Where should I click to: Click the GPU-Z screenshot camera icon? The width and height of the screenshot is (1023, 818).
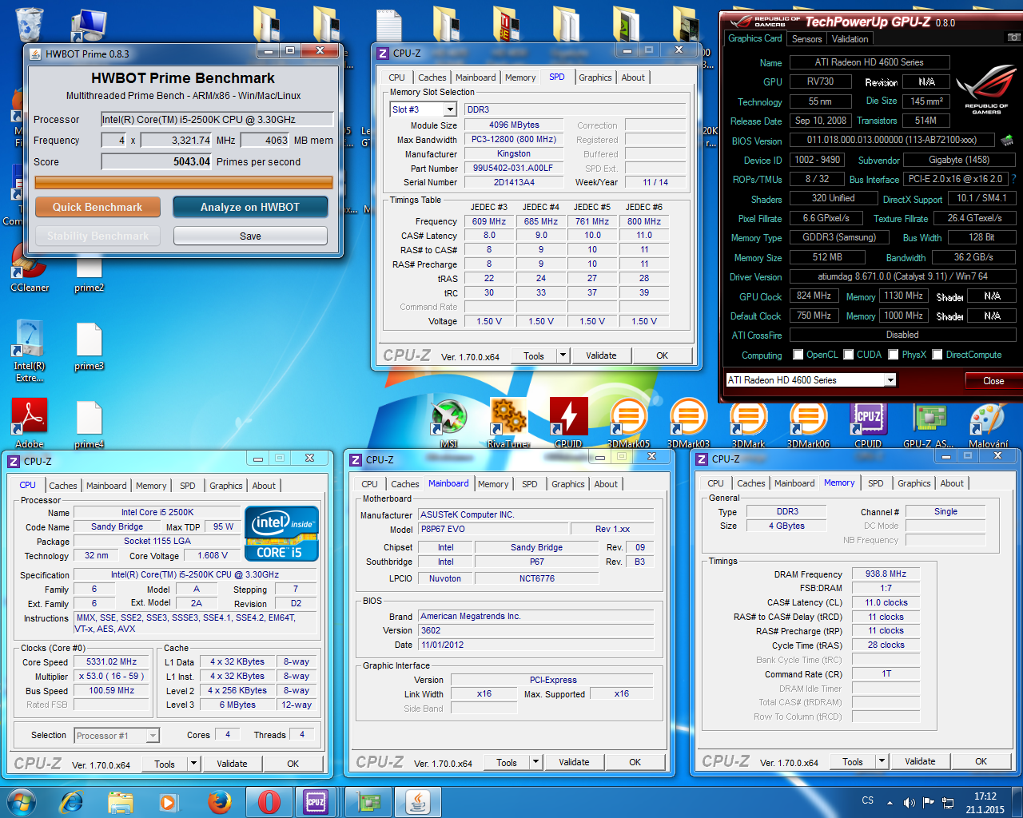pyautogui.click(x=1013, y=38)
